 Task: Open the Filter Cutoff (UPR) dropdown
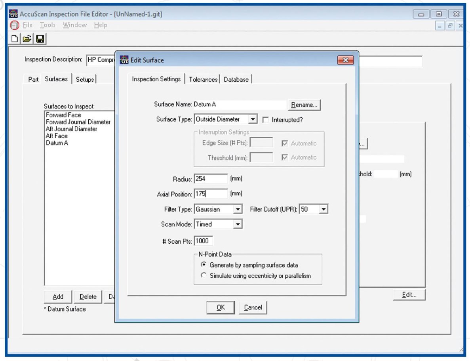point(323,209)
